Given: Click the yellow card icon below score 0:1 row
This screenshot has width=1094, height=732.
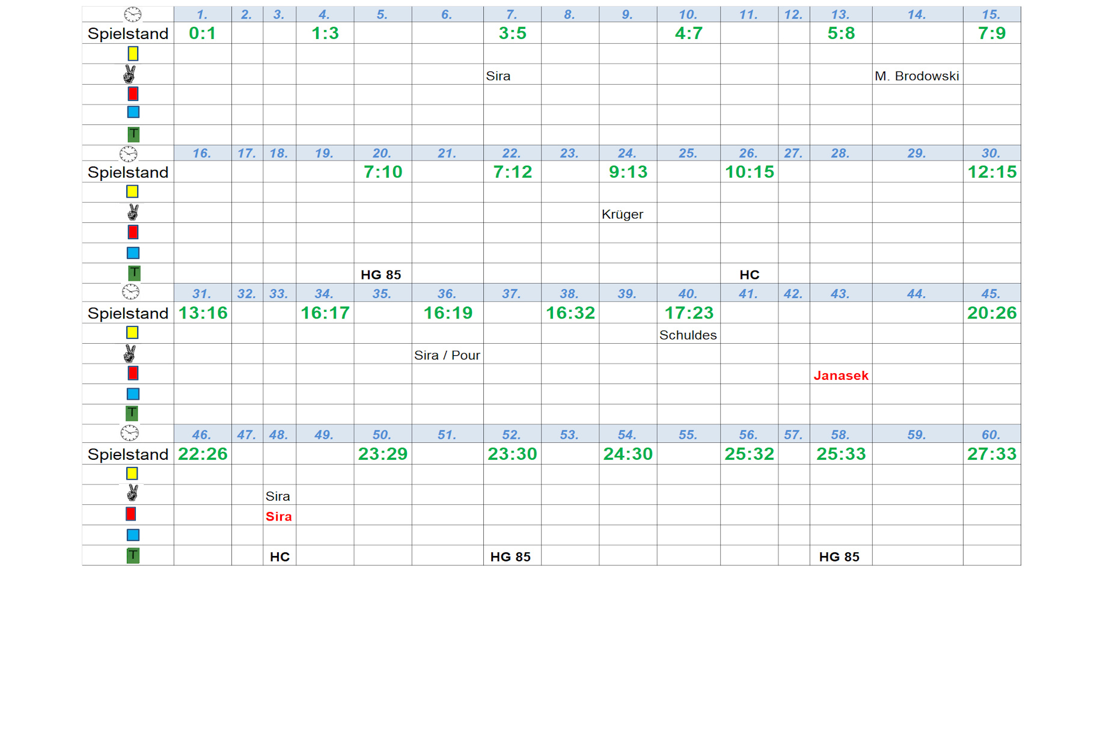Looking at the screenshot, I should tap(133, 53).
